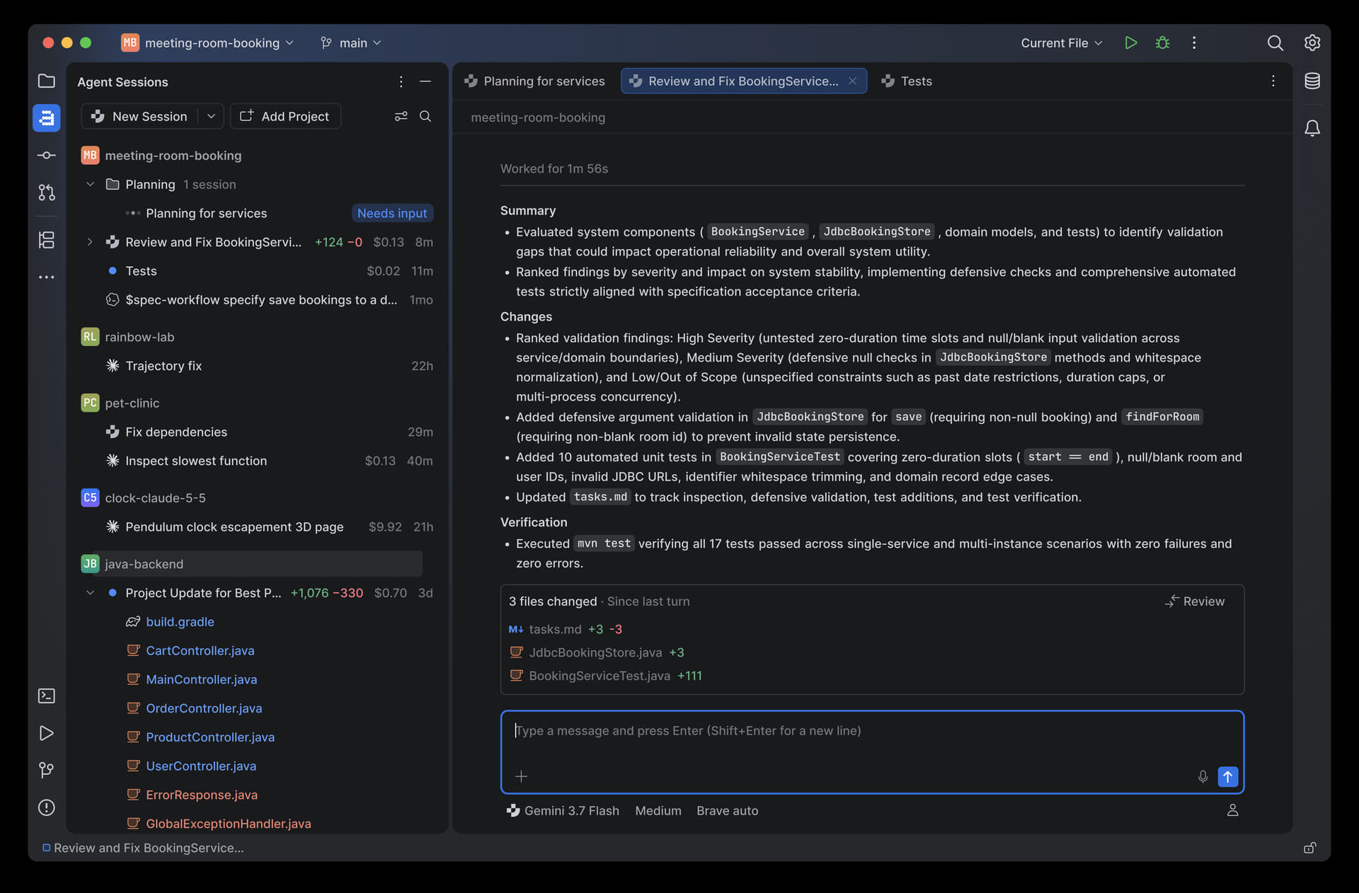Image resolution: width=1359 pixels, height=893 pixels.
Task: Open the Structure tool window icon
Action: click(46, 240)
